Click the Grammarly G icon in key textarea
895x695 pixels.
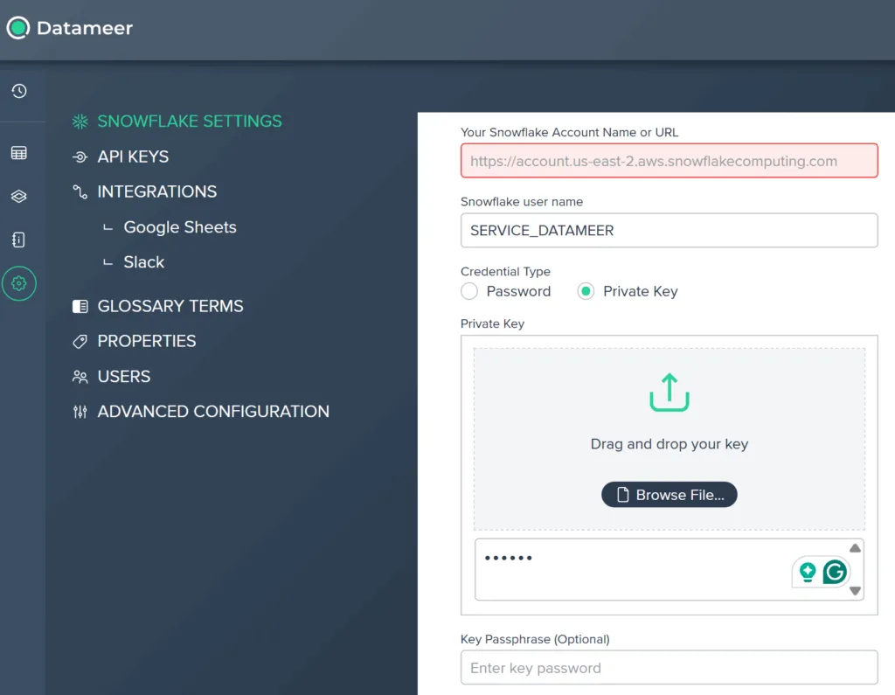click(x=835, y=572)
